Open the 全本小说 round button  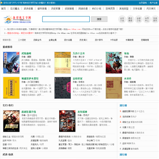122,19
